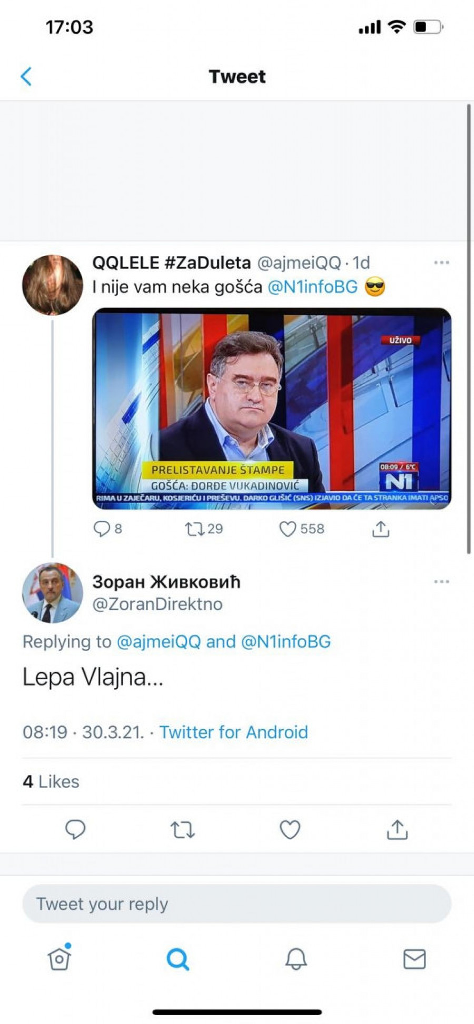Share the QQLELE tweet via share icon
This screenshot has height=1024, width=474.
coord(381,529)
